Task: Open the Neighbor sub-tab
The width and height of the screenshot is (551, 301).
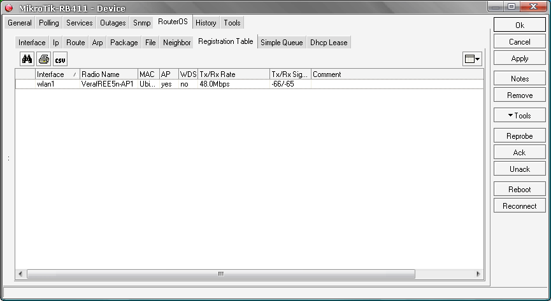Action: (x=176, y=43)
